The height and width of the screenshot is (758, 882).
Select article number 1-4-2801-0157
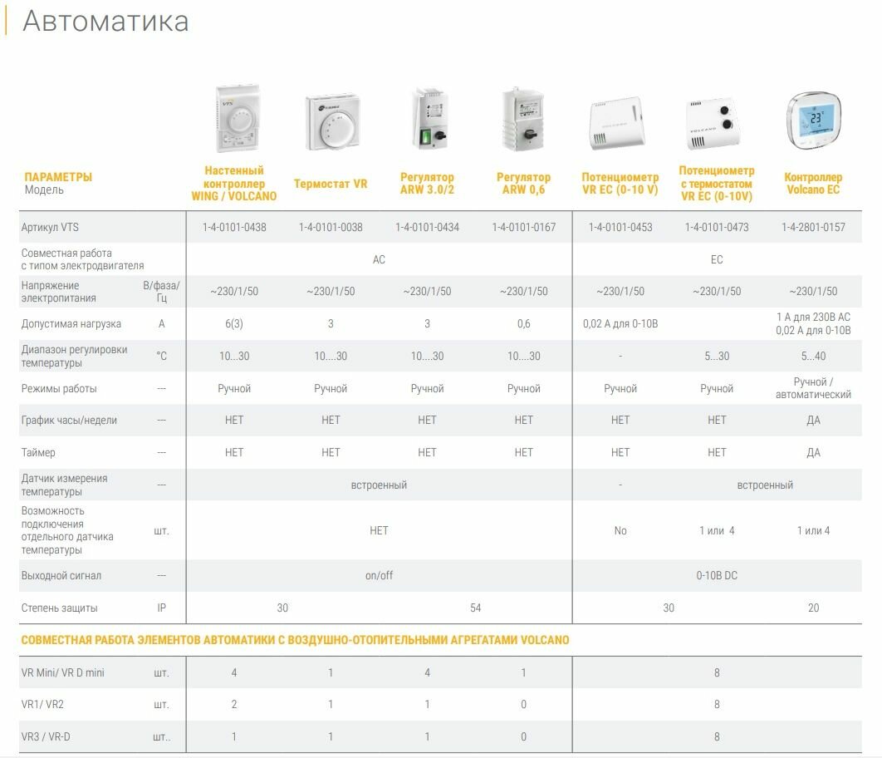[813, 228]
